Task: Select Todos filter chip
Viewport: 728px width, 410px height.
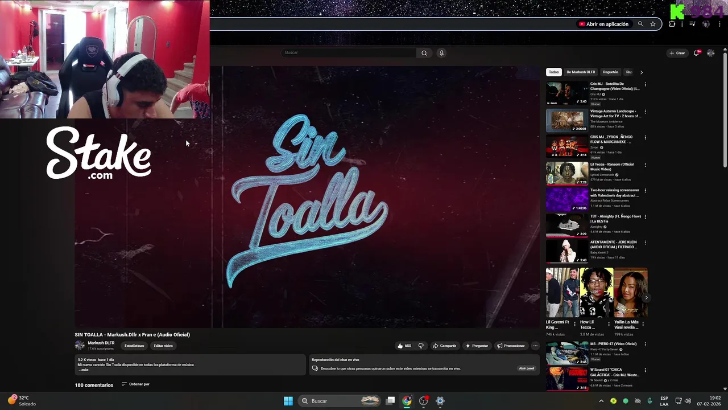Action: coord(553,72)
